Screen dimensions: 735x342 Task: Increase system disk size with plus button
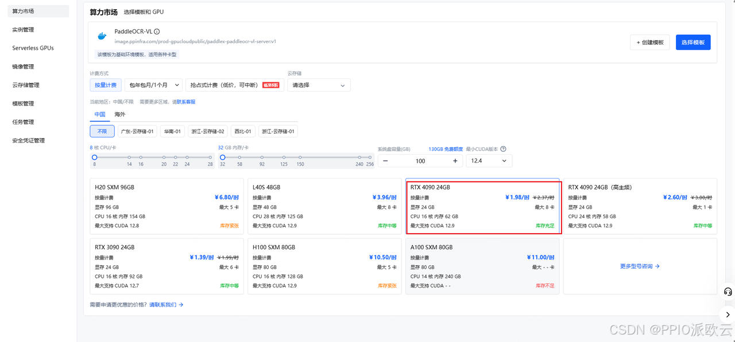coord(455,161)
